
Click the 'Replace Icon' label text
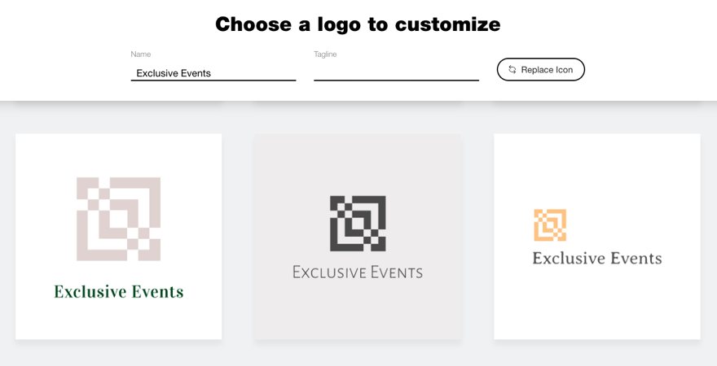(547, 70)
